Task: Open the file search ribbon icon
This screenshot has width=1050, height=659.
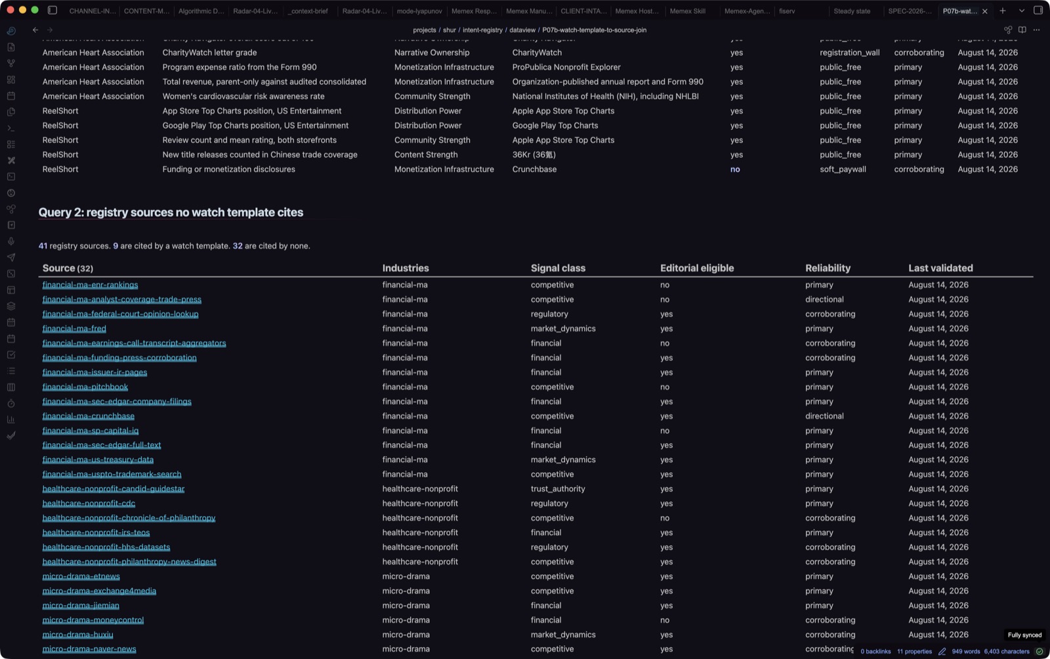Action: pyautogui.click(x=11, y=47)
